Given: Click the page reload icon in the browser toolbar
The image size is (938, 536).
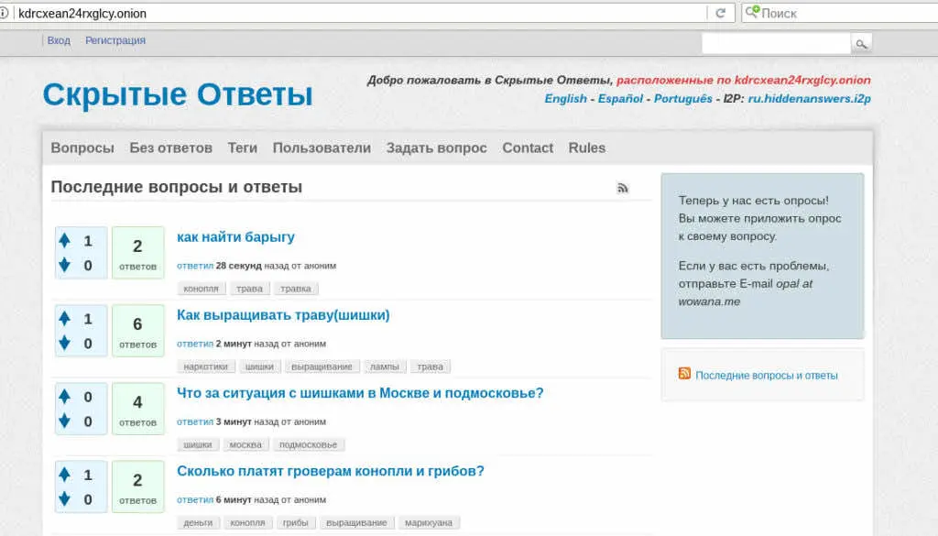Looking at the screenshot, I should click(719, 13).
